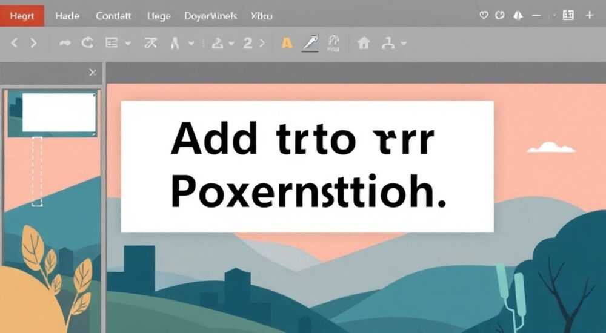
Task: Select the yellow A font color
Action: (287, 43)
